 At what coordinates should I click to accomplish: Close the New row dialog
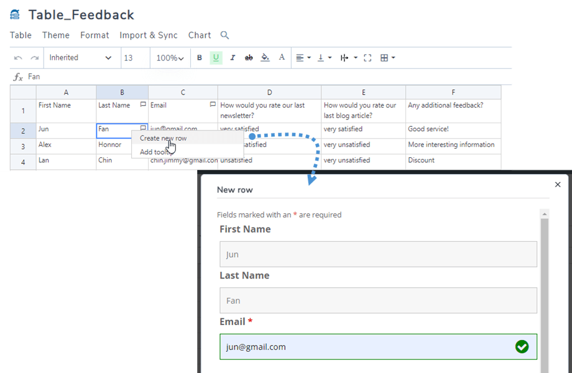(558, 185)
